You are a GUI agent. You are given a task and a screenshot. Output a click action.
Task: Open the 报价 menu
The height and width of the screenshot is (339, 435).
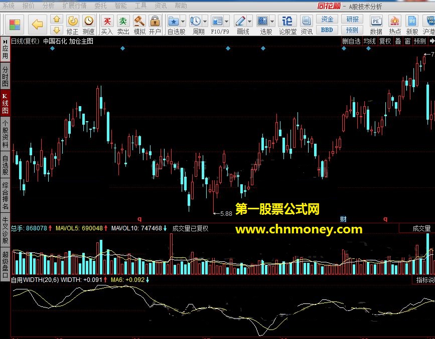coord(28,6)
